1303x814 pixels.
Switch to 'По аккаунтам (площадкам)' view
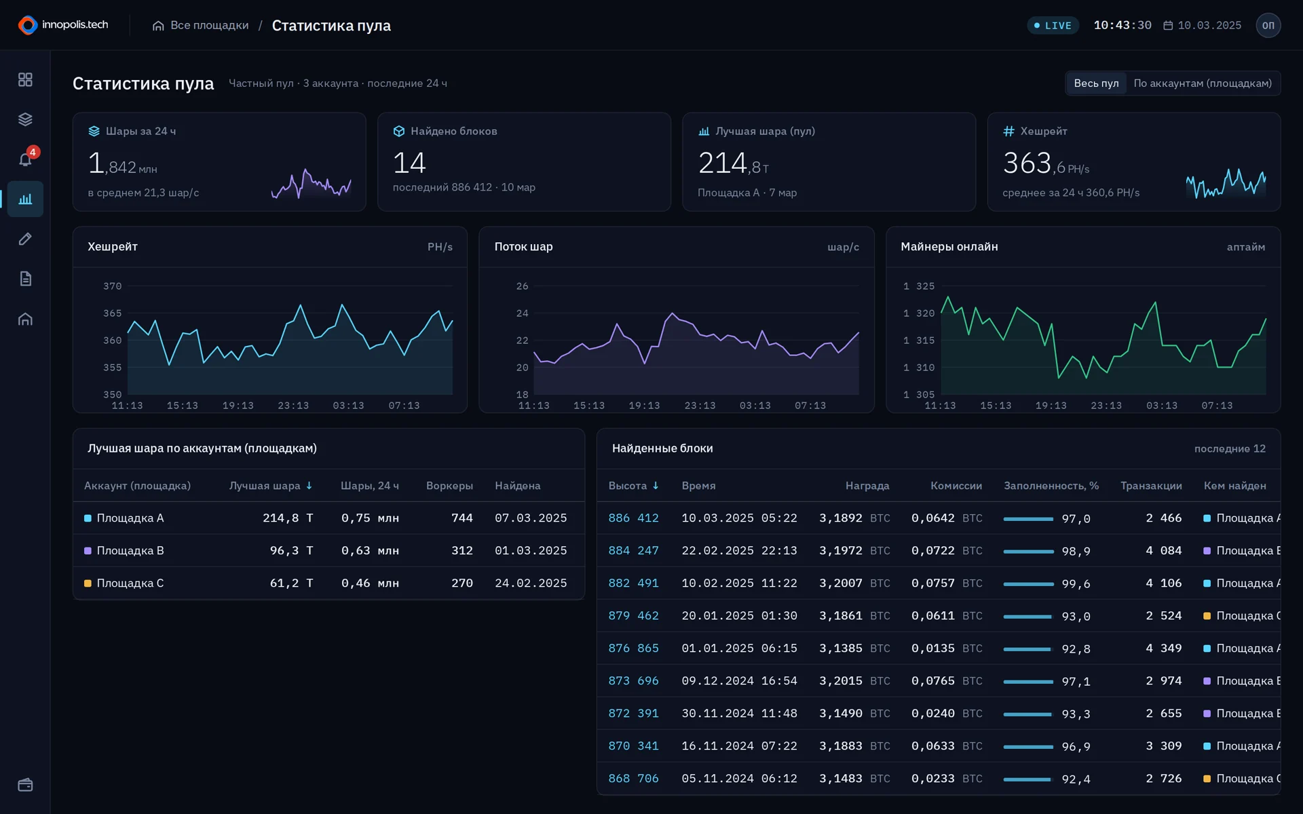[x=1203, y=83]
